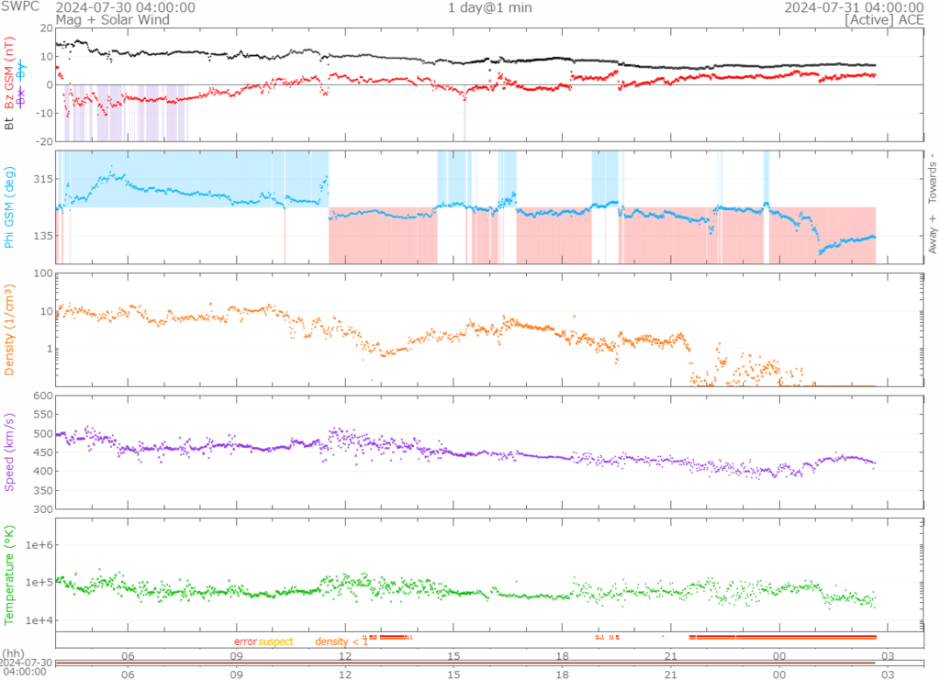940x680 pixels.
Task: Click the Phi GSM (deg) axis label
Action: (11, 207)
